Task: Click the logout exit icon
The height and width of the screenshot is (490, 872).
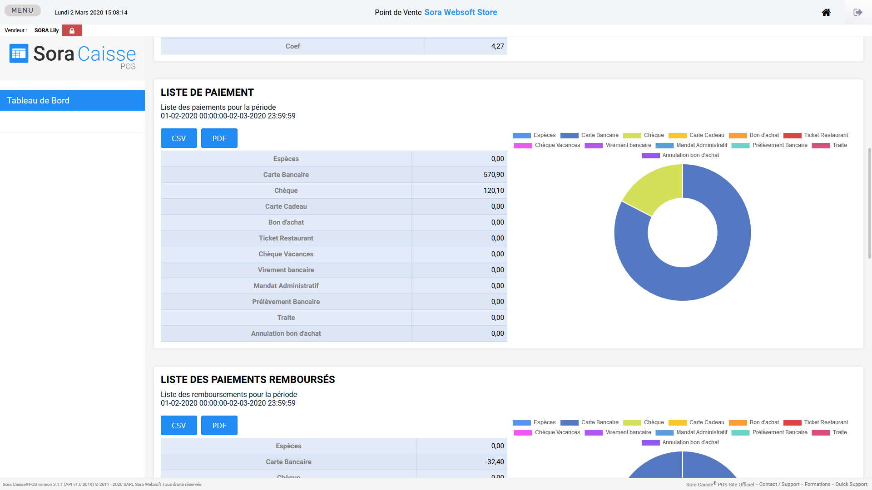Action: (857, 12)
